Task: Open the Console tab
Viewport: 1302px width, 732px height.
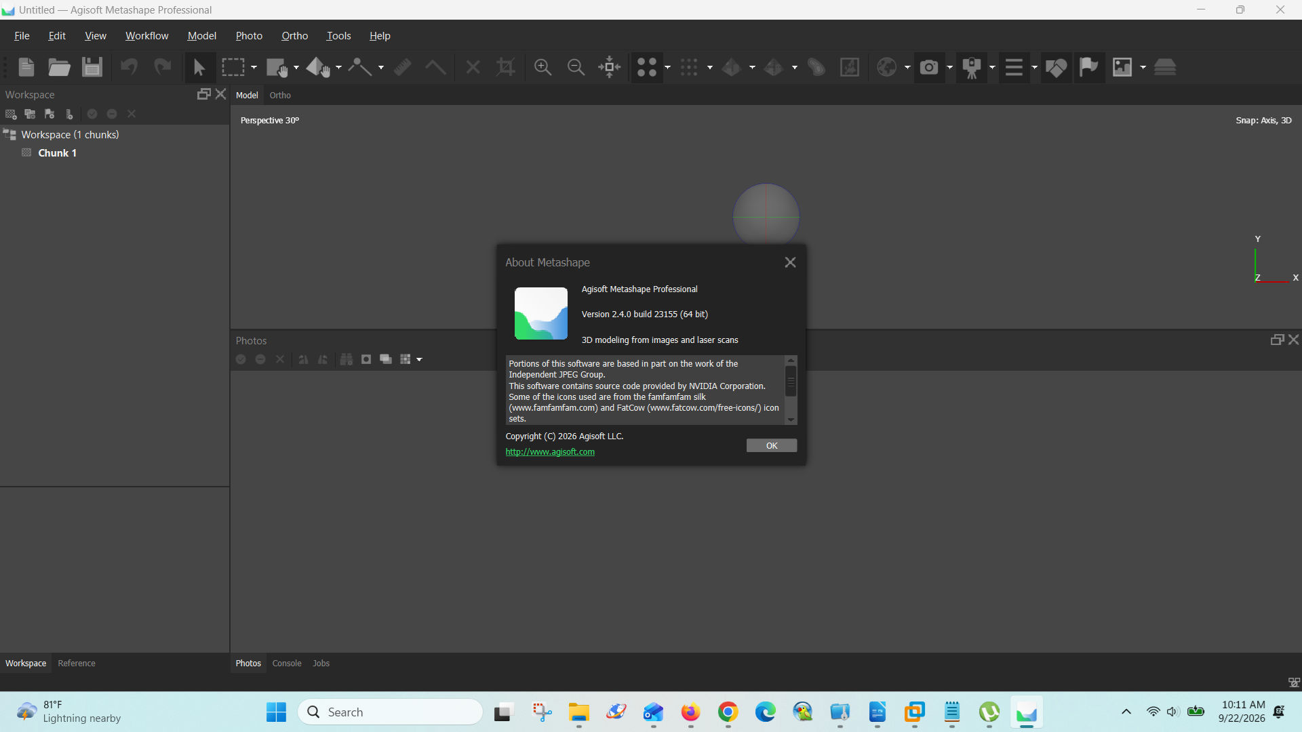Action: click(287, 664)
